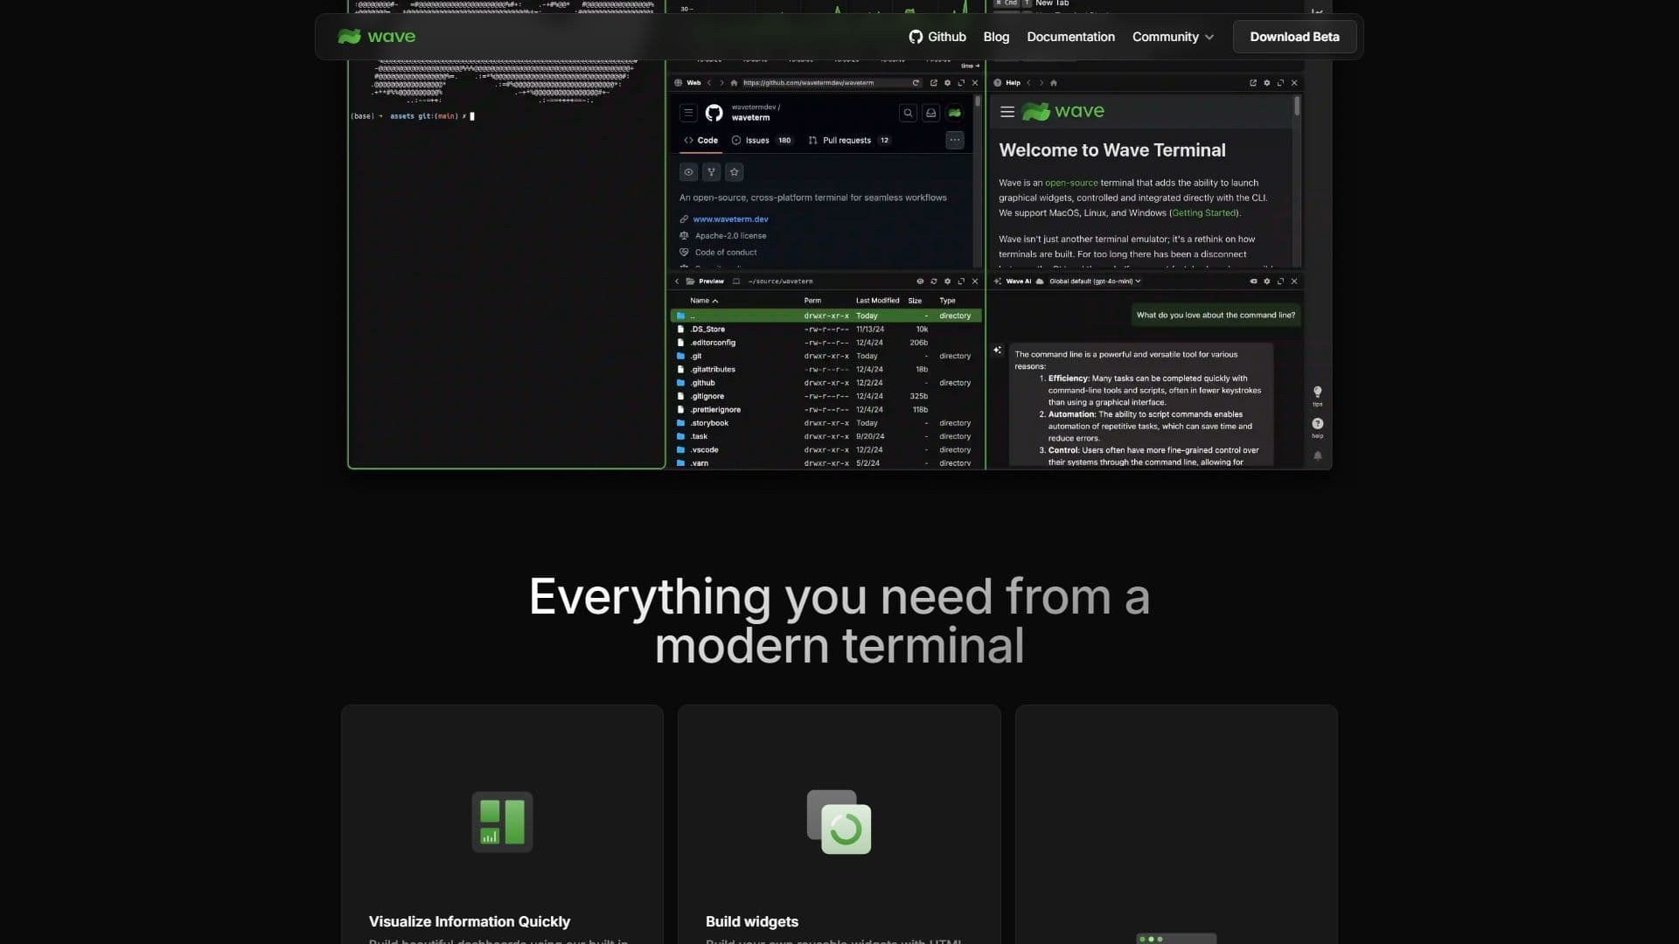1679x944 pixels.
Task: Toggle hidden files eye in Preview block
Action: (x=920, y=281)
